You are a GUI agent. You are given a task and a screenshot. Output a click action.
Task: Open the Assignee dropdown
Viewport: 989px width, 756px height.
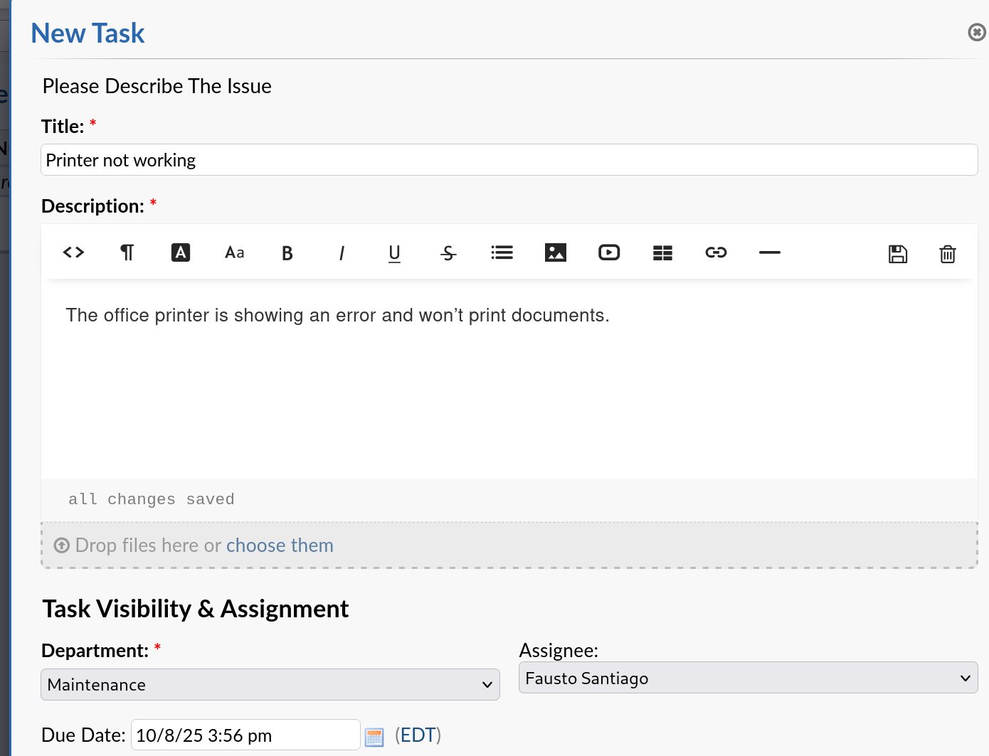[x=749, y=678]
